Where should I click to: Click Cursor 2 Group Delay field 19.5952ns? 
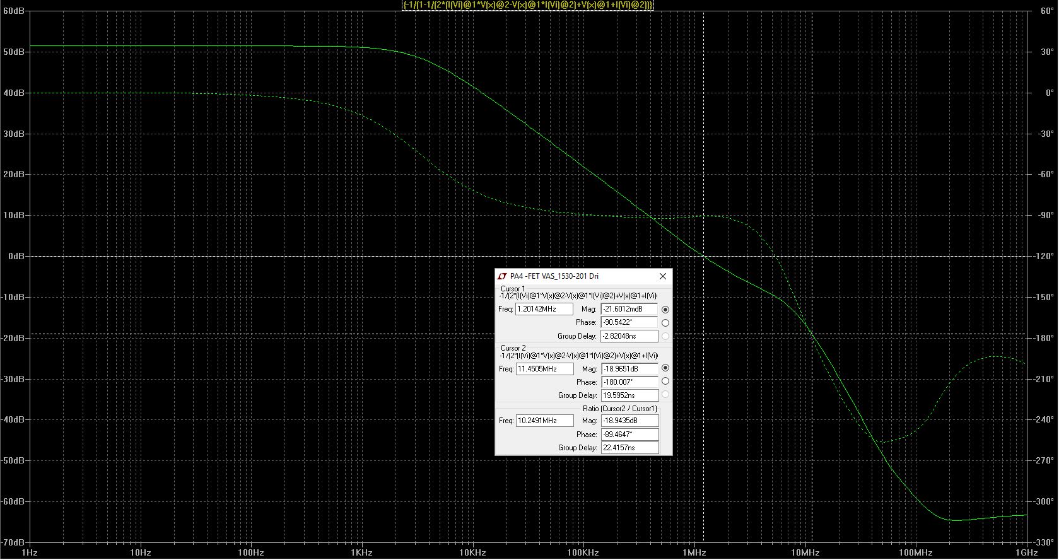629,395
